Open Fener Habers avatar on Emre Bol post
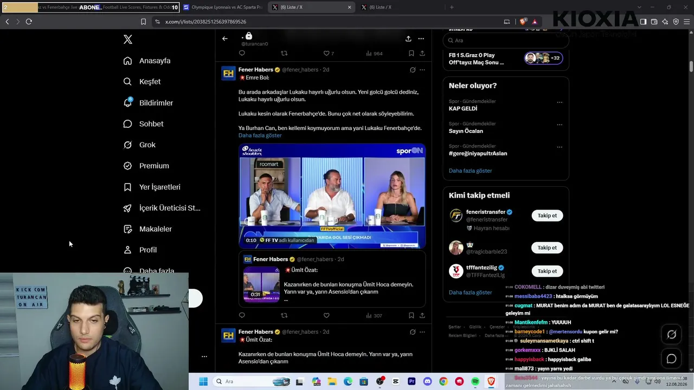 [x=228, y=73]
